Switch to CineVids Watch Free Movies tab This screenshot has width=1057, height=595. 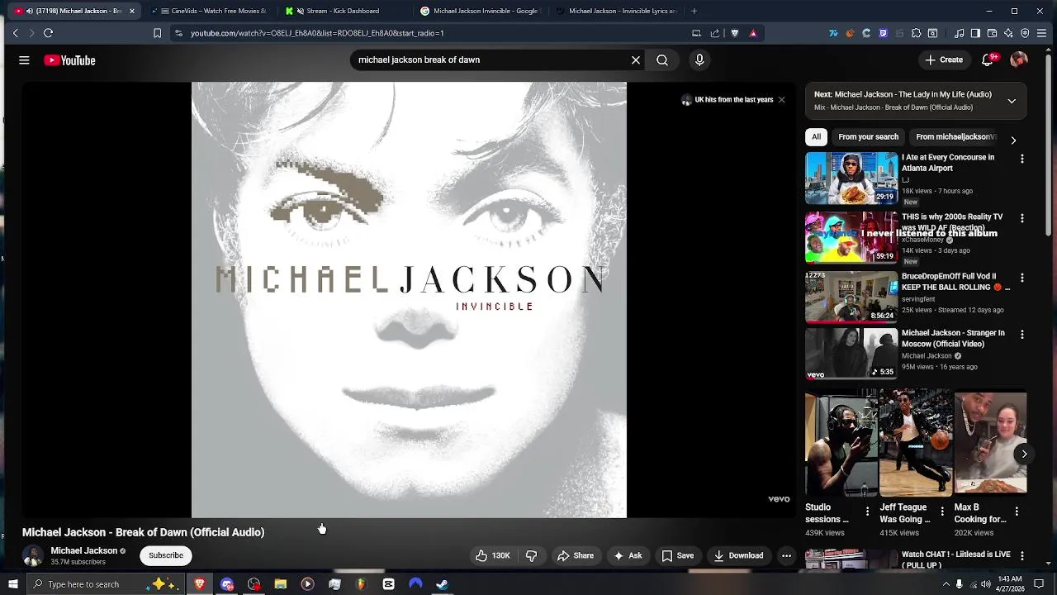tap(210, 11)
